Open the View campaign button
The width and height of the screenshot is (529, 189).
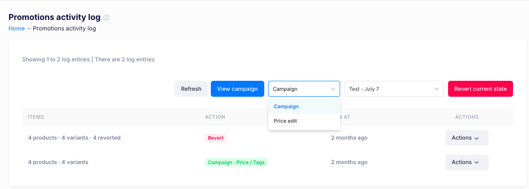(237, 89)
